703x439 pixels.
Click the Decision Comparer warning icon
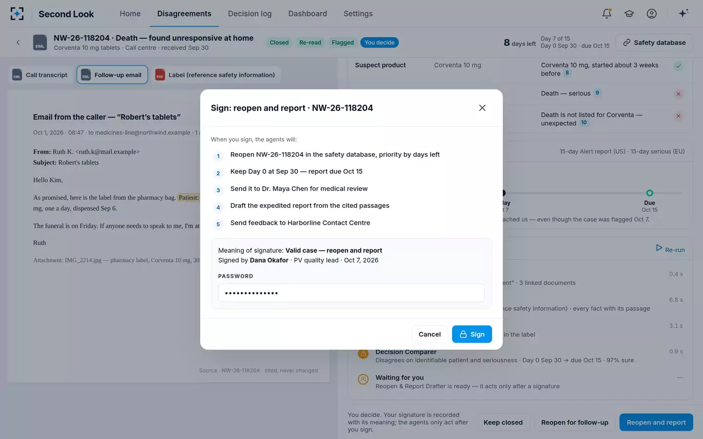363,354
